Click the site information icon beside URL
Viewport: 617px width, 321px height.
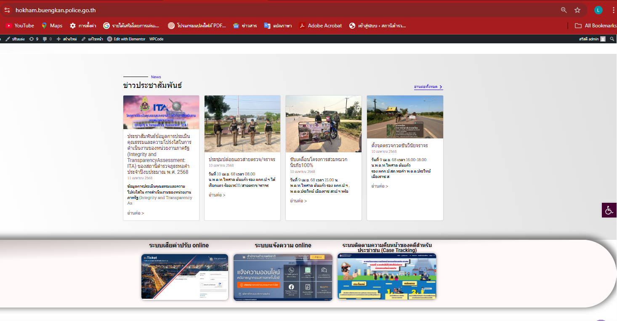click(7, 10)
